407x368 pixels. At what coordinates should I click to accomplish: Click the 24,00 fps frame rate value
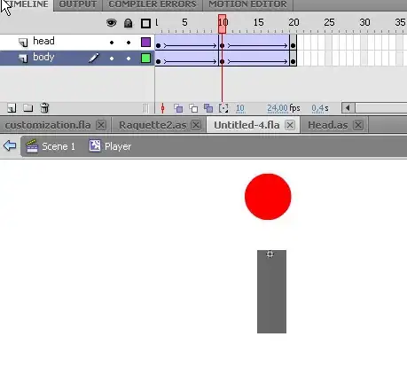278,108
